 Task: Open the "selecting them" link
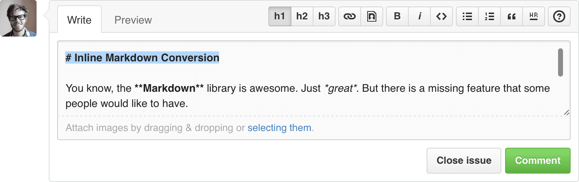(x=279, y=128)
